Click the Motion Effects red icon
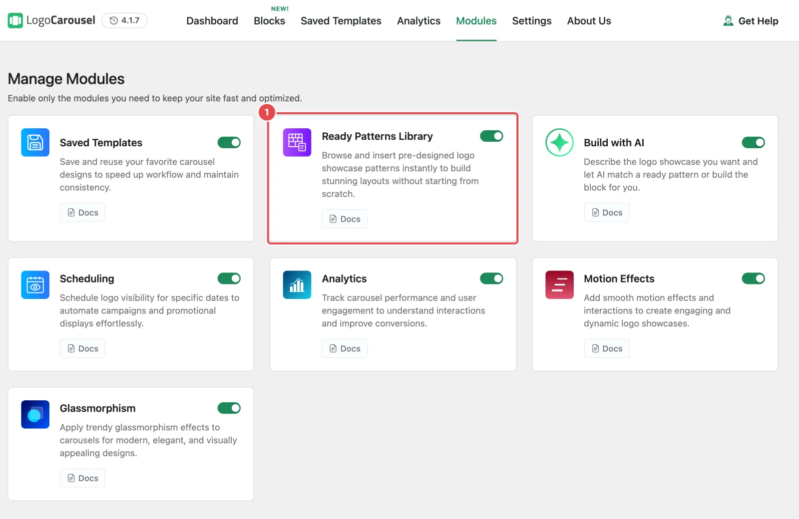The height and width of the screenshot is (519, 799). [x=559, y=285]
